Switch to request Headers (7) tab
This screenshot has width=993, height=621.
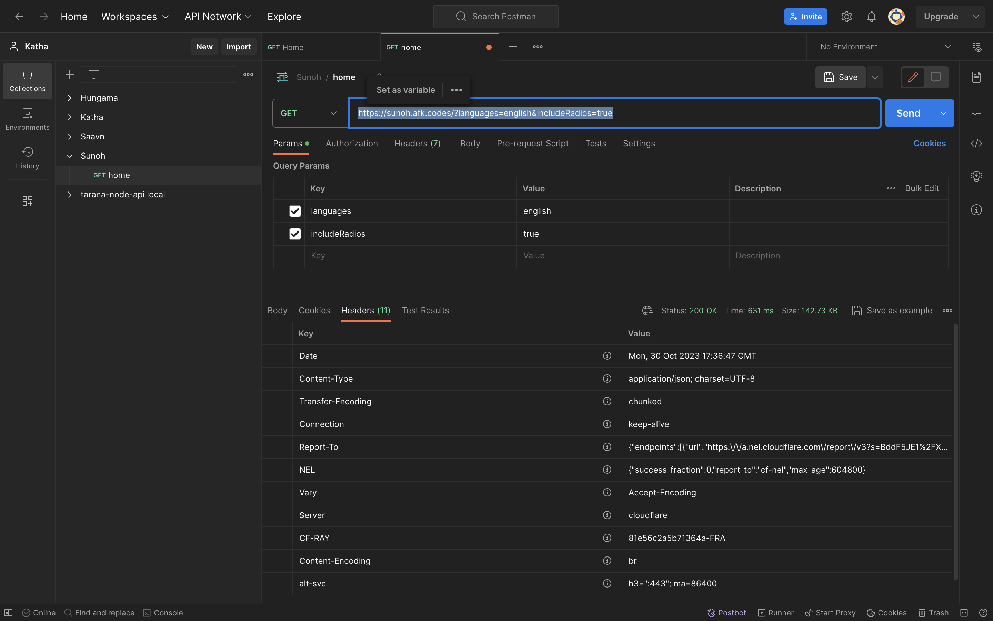tap(417, 143)
